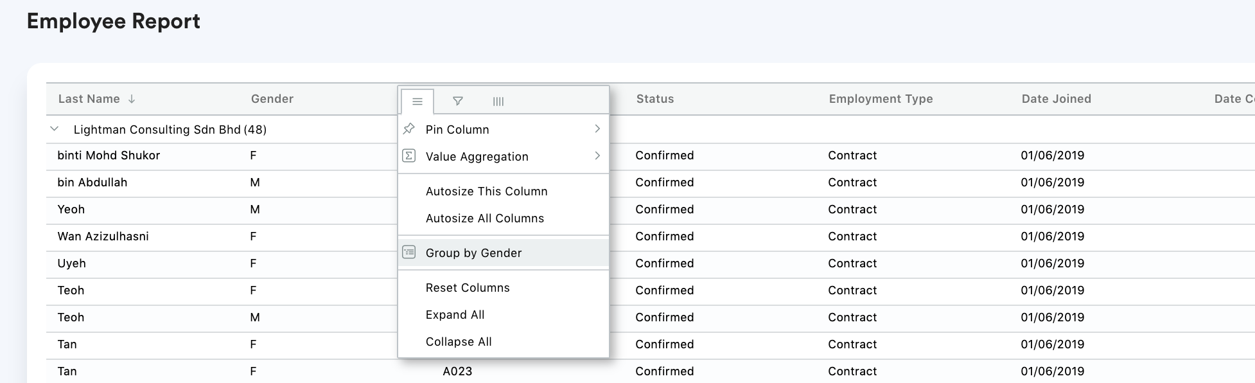The width and height of the screenshot is (1255, 383).
Task: Sort by the Status column header
Action: (x=655, y=99)
